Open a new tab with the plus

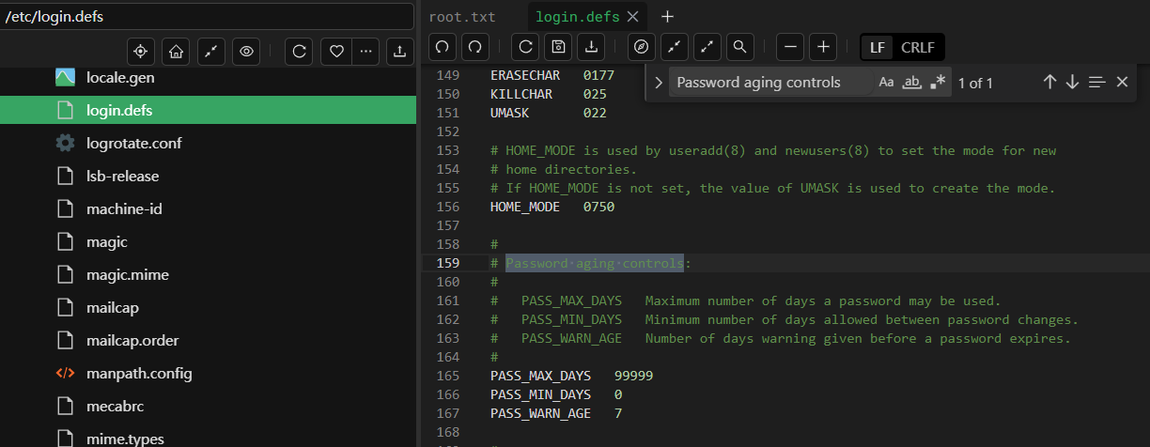(667, 17)
